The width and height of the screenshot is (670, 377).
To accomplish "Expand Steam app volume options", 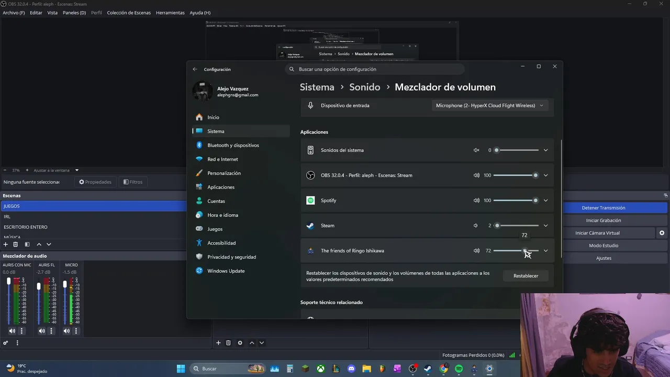I will (545, 226).
